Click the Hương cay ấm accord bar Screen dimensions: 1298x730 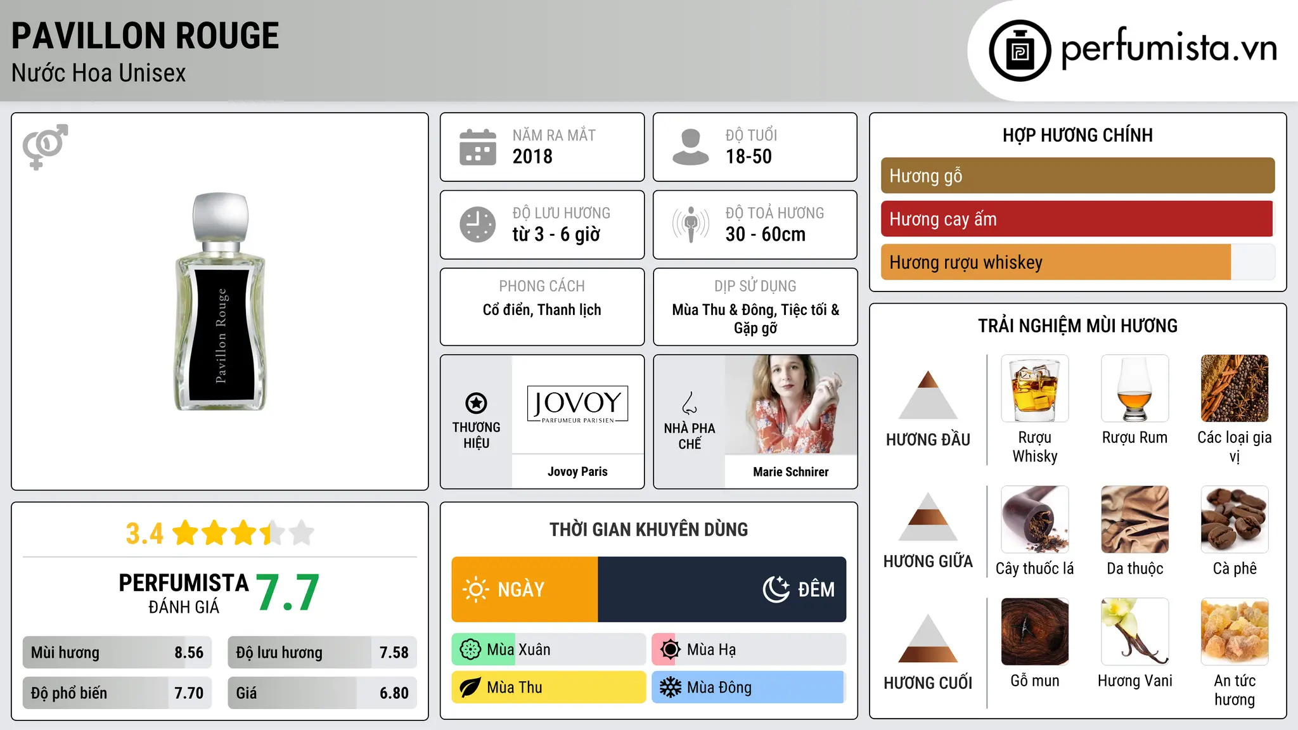[x=1077, y=219]
